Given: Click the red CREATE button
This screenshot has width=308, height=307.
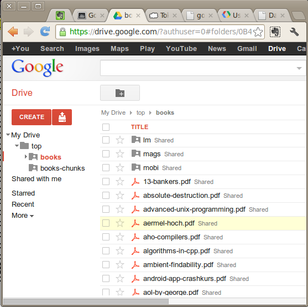Looking at the screenshot, I should (x=32, y=117).
